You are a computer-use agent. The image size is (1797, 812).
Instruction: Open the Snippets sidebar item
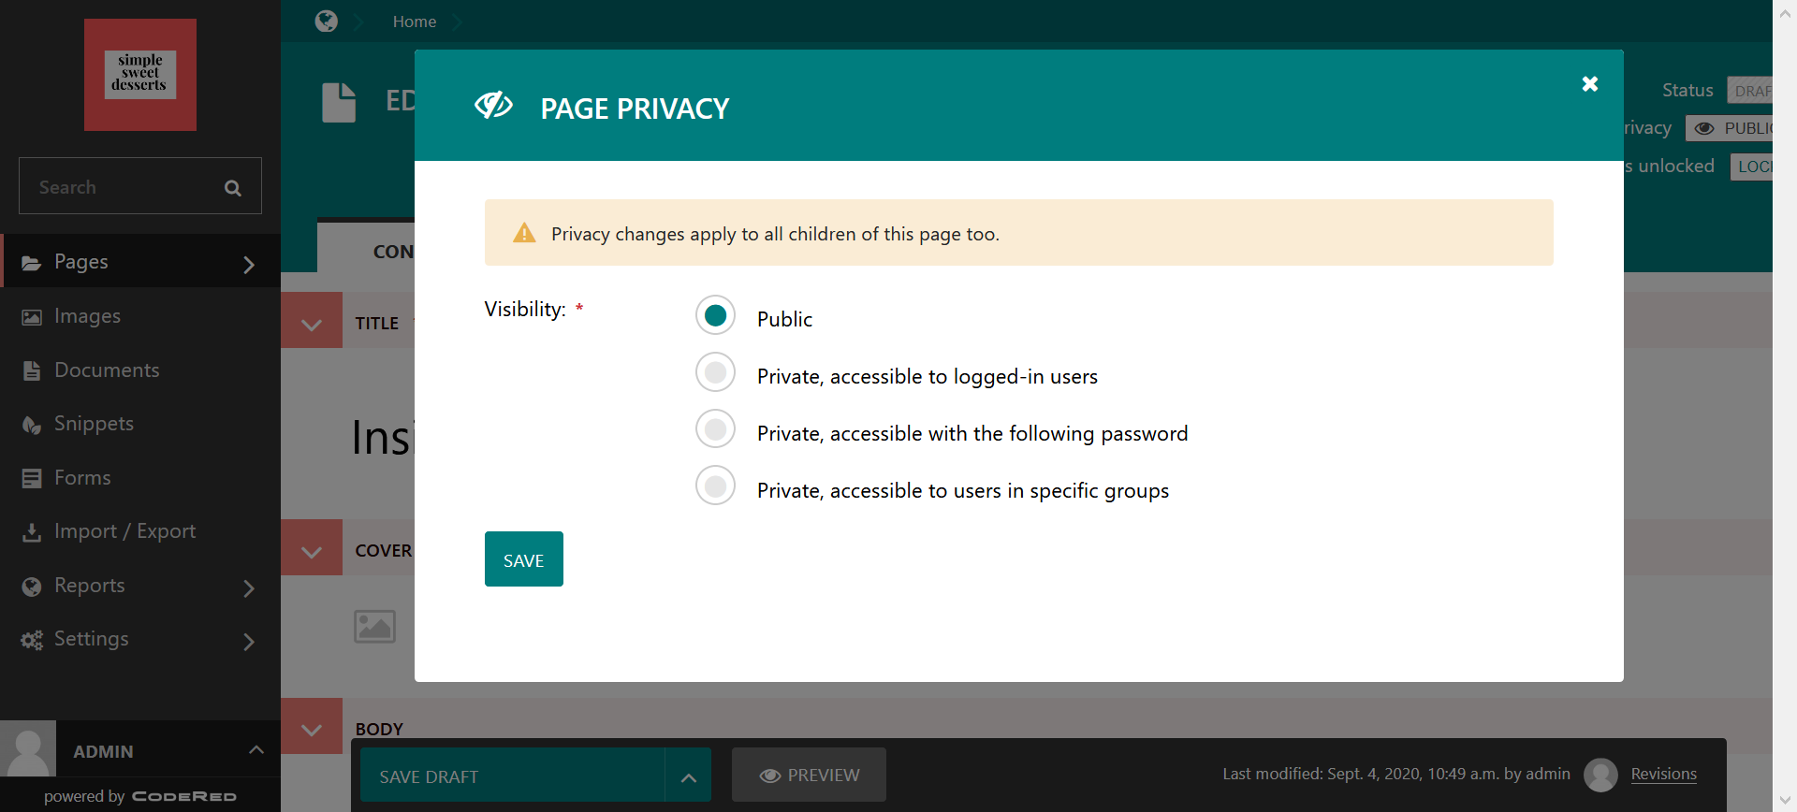(94, 424)
